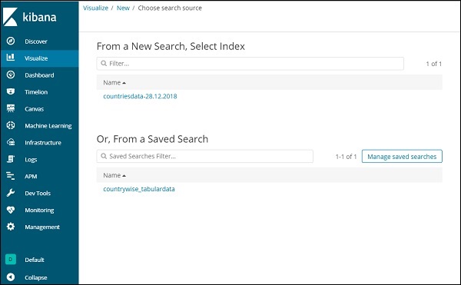461x285 pixels.
Task: Select the Visualize bar chart icon
Action: coord(11,58)
